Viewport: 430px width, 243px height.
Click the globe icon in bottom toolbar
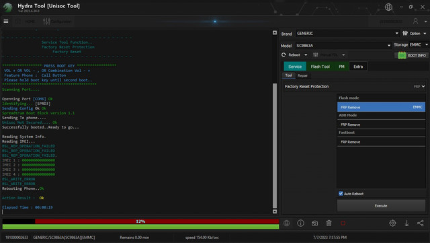(287, 223)
